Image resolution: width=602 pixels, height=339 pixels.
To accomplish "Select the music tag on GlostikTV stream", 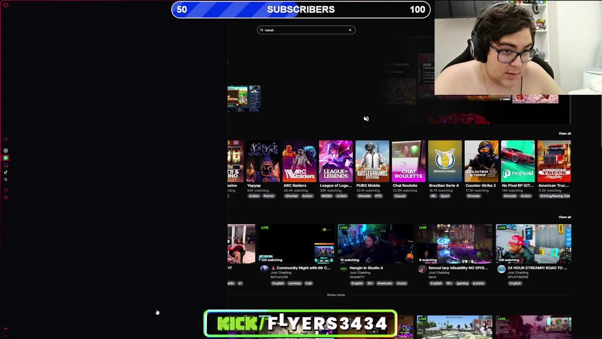I will 401,283.
